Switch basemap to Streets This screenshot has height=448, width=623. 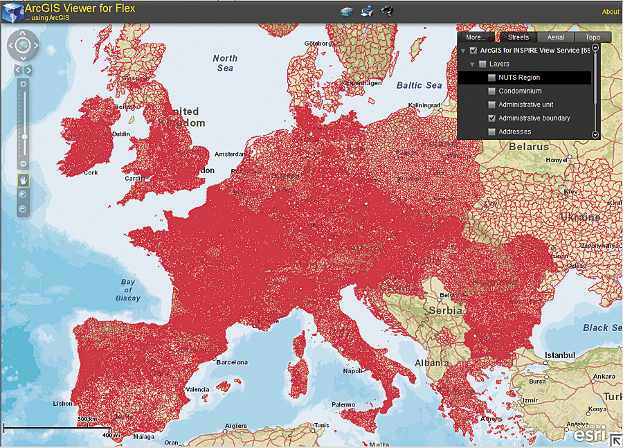(518, 37)
